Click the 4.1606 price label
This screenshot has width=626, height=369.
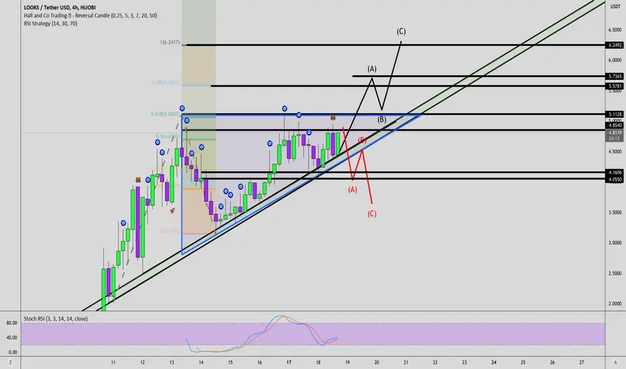click(615, 172)
